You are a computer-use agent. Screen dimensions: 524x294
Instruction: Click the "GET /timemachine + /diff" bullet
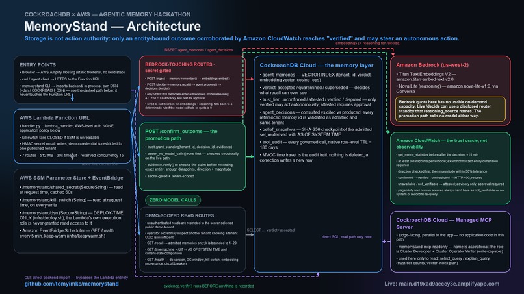(186, 251)
